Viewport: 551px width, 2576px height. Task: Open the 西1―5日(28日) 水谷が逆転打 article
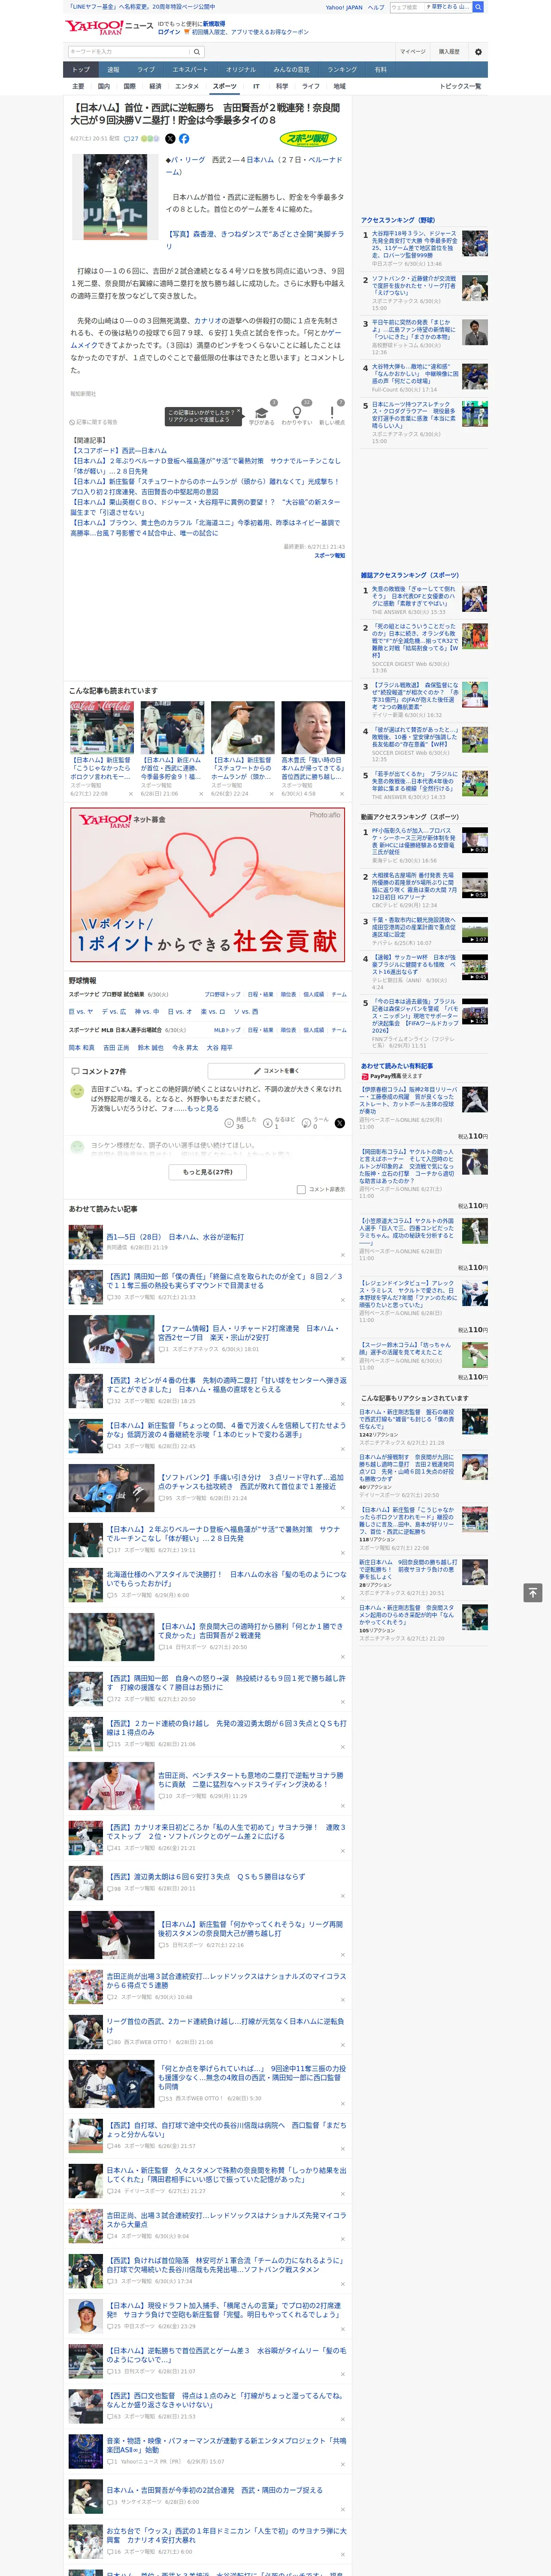tap(175, 1237)
